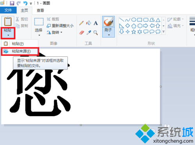195x145 pixels.
Task: Select the Six-point star shape
Action: point(140,32)
